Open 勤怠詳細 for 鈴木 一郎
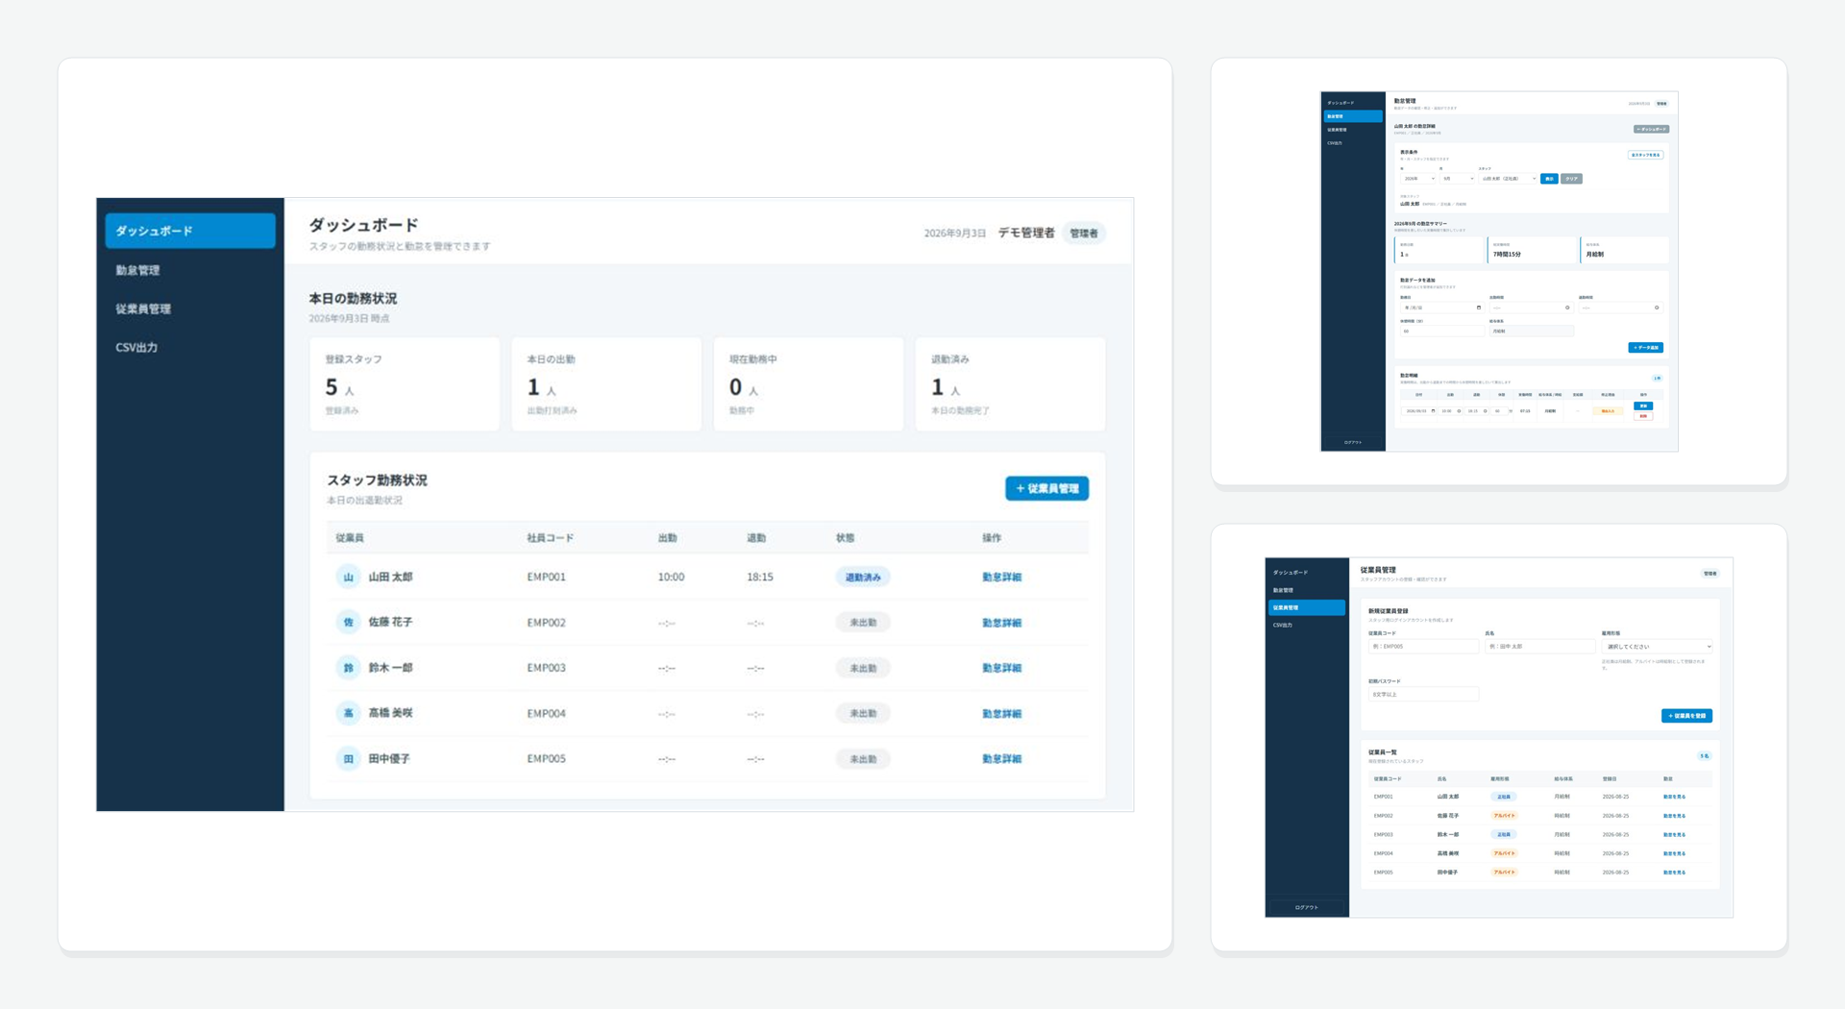The height and width of the screenshot is (1009, 1845). point(1001,668)
